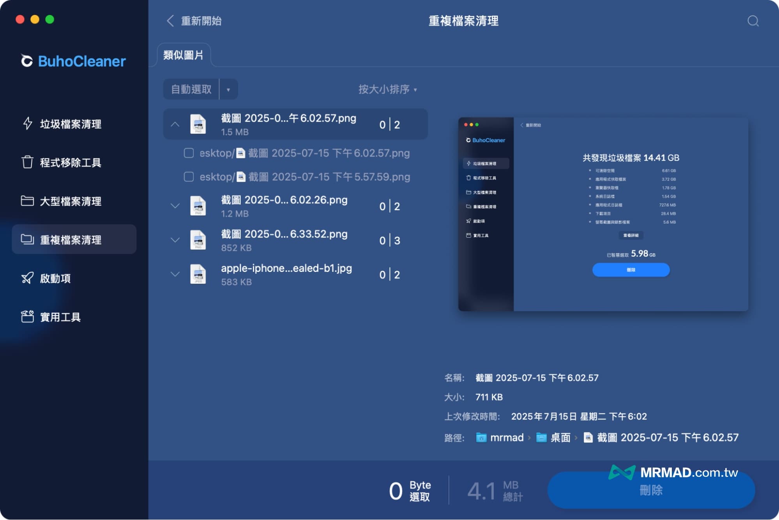This screenshot has height=520, width=779.
Task: Open the 實用工具 toolbox icon
Action: coord(27,316)
